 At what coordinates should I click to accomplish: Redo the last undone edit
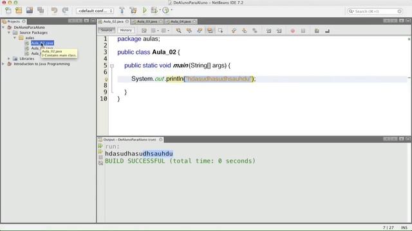point(65,10)
